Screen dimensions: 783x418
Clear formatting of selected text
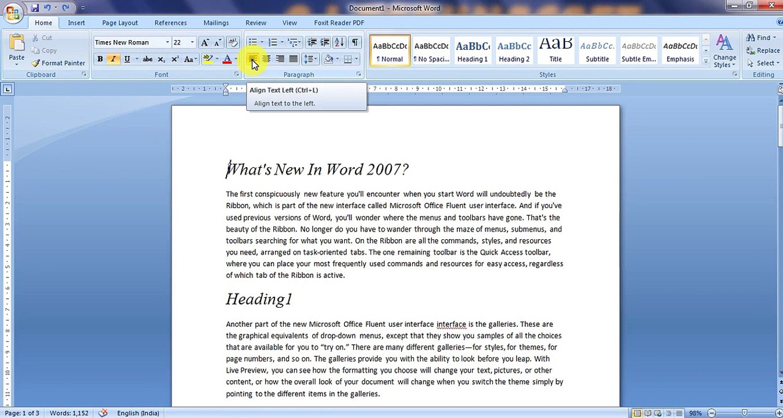[233, 42]
